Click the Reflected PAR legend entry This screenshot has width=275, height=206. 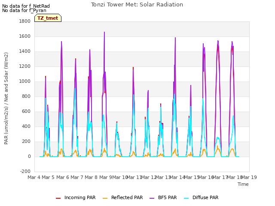point(122,197)
